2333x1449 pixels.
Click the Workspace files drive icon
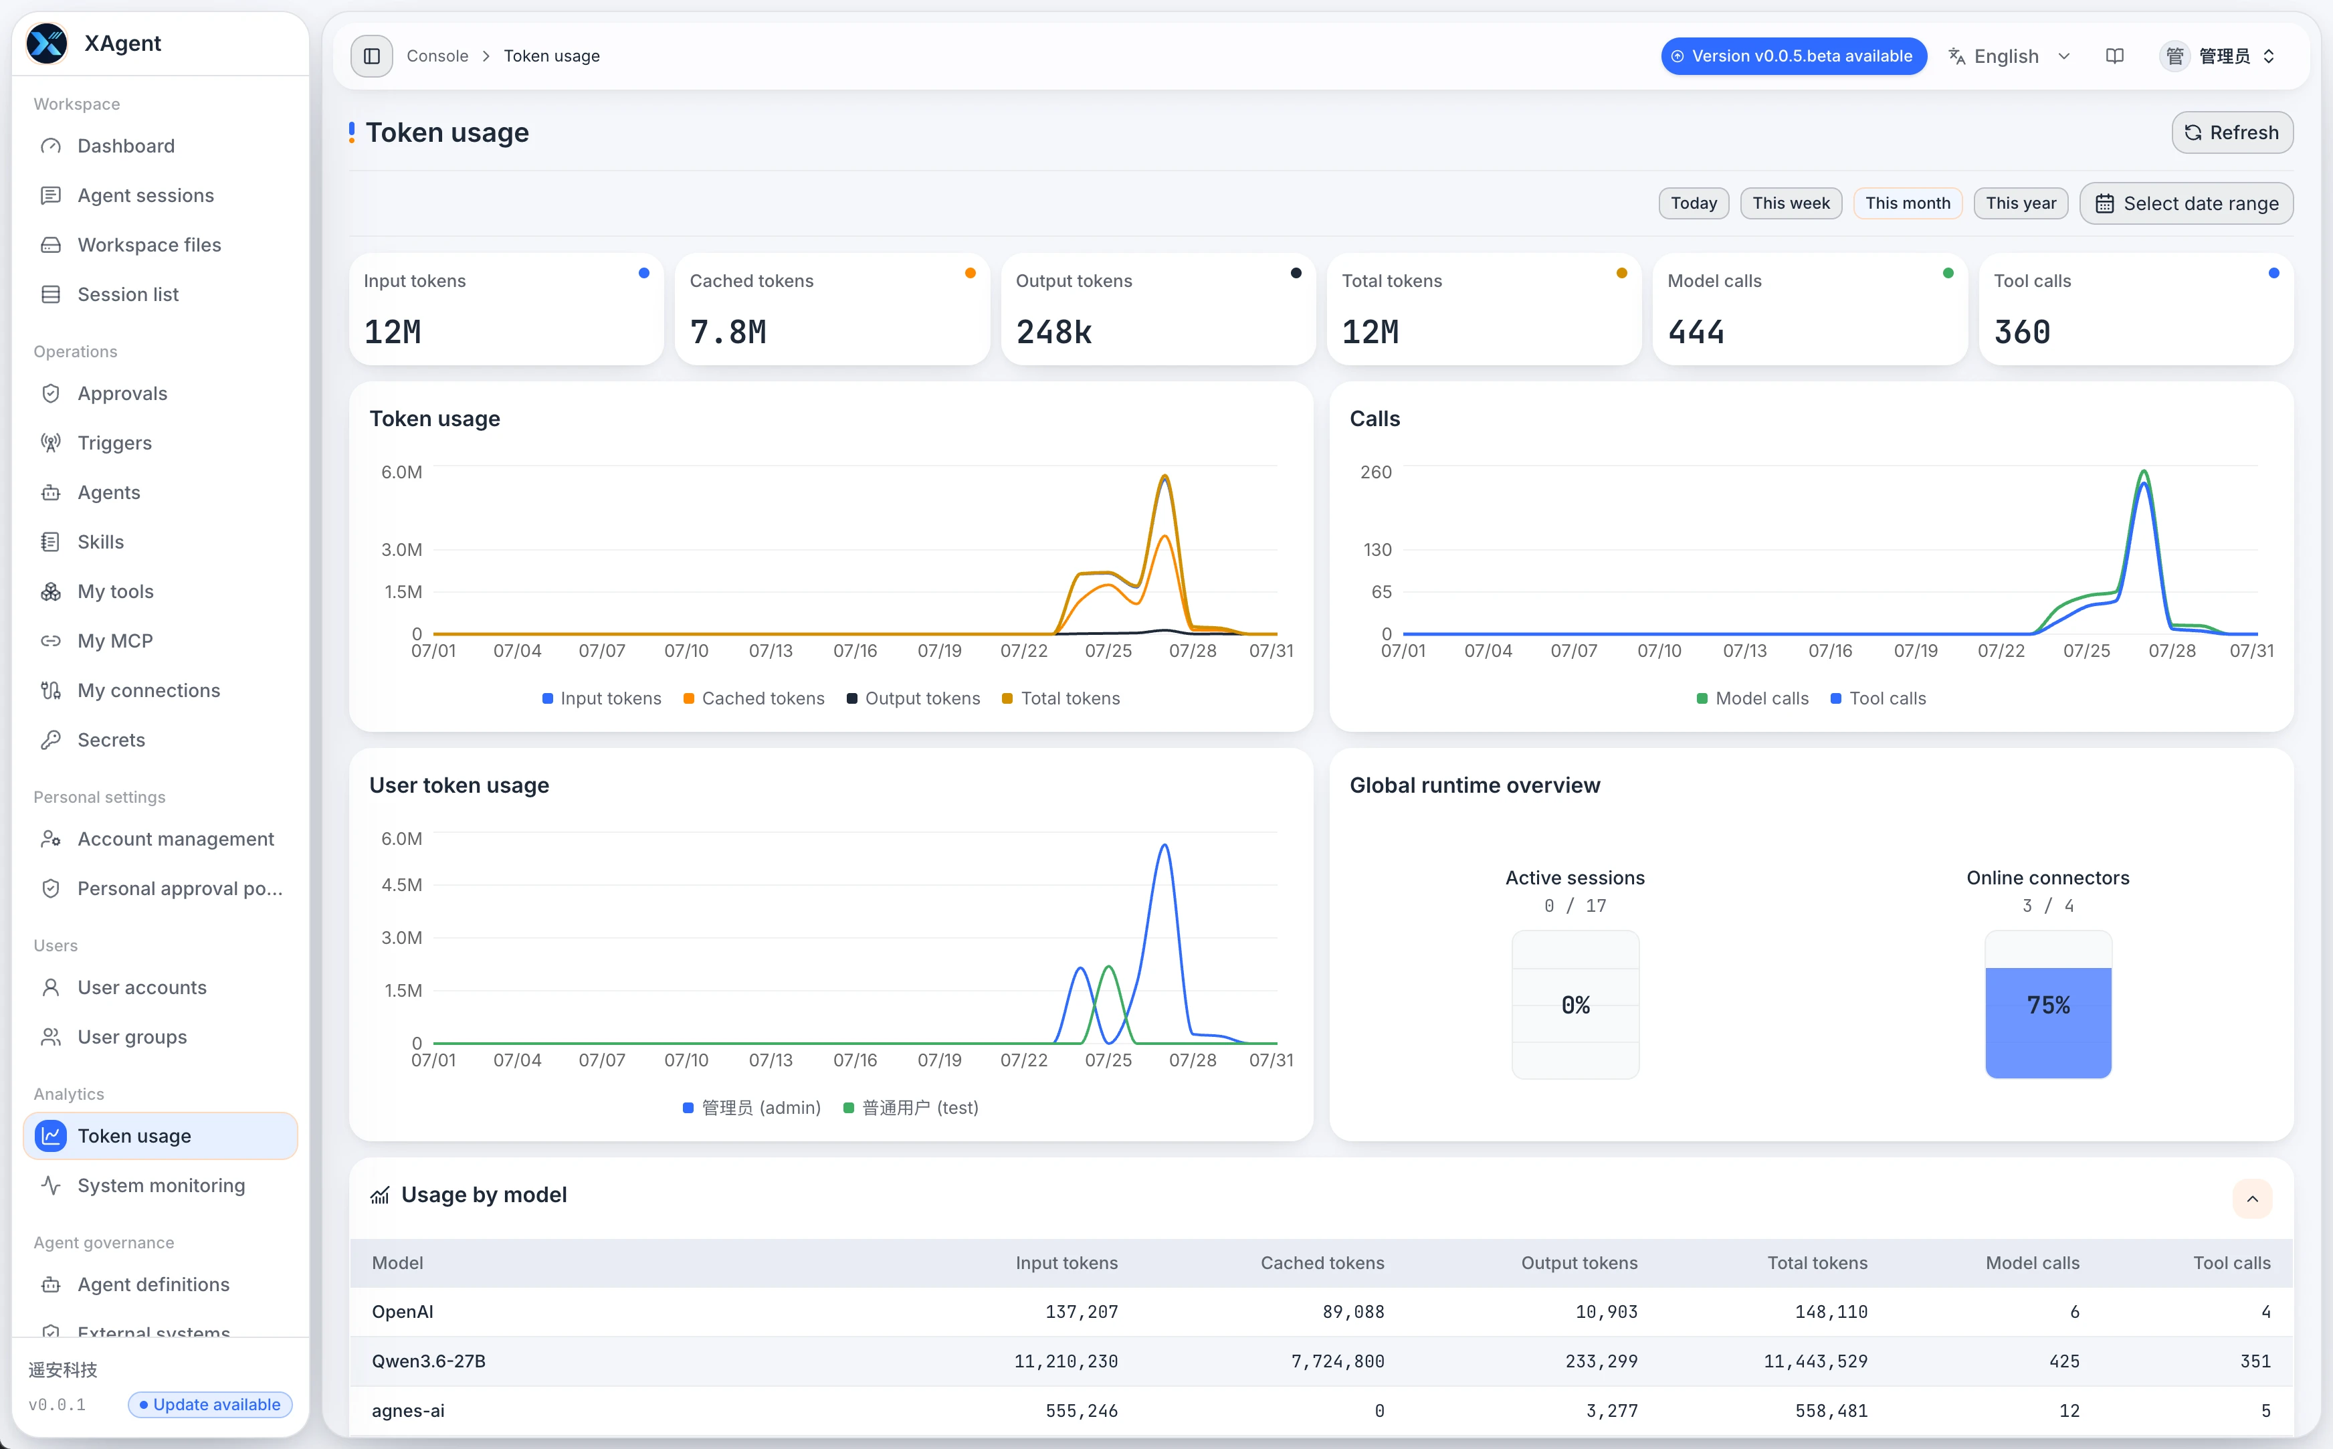(51, 244)
